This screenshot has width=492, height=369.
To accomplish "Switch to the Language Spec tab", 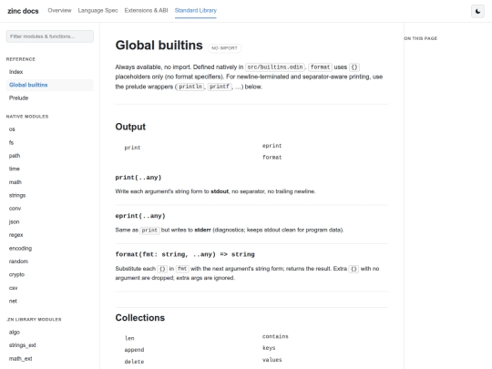I will click(x=97, y=10).
